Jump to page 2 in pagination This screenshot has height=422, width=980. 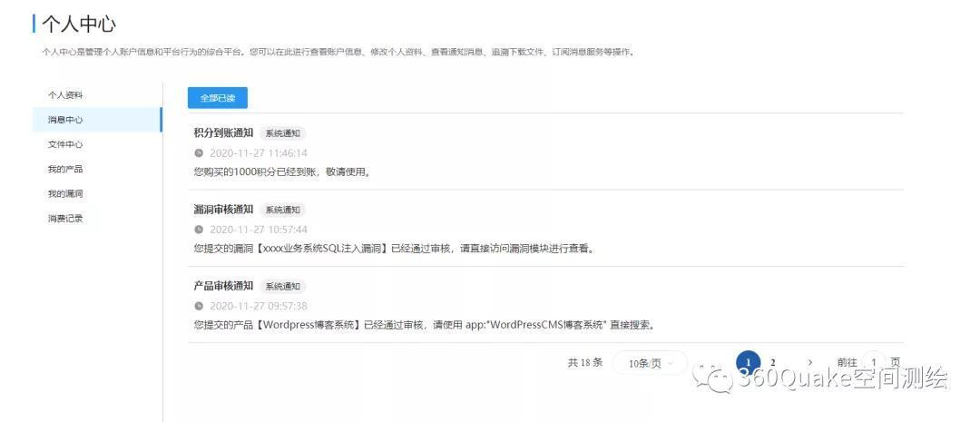tap(773, 363)
